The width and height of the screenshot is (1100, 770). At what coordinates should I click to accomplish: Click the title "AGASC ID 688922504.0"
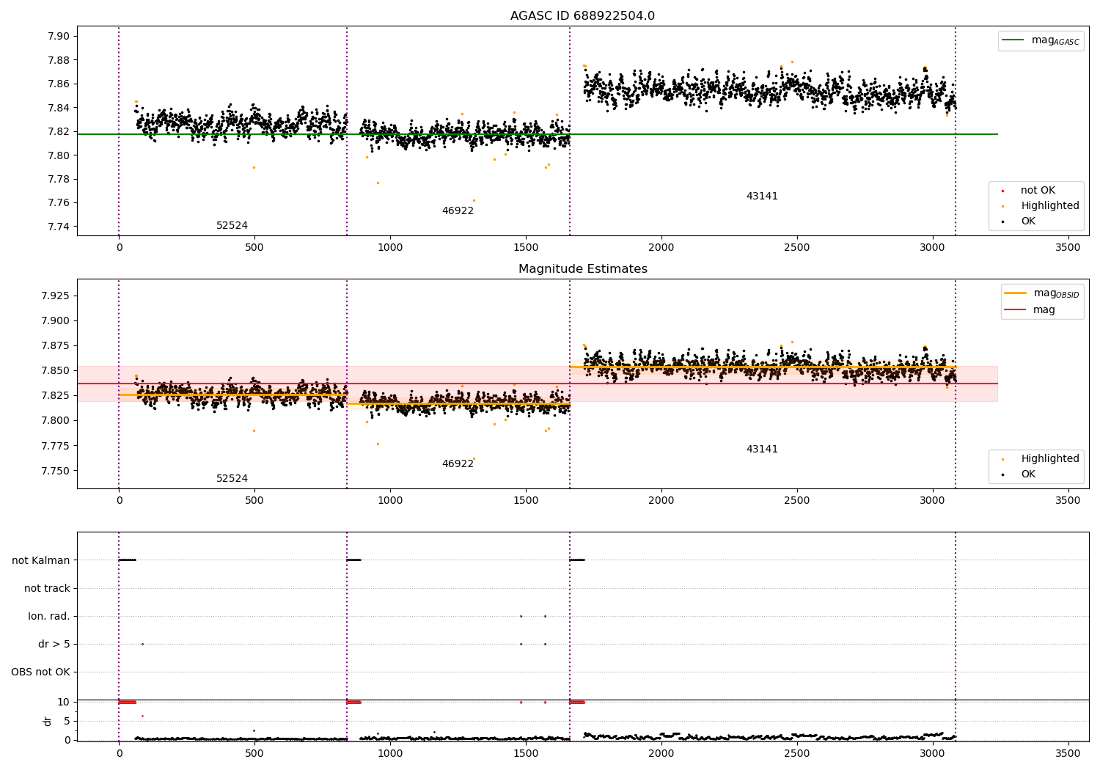point(582,16)
